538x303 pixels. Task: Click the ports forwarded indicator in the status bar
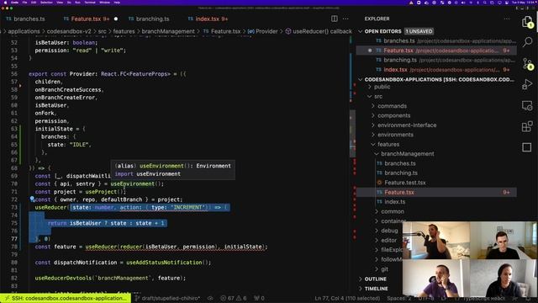point(259,298)
